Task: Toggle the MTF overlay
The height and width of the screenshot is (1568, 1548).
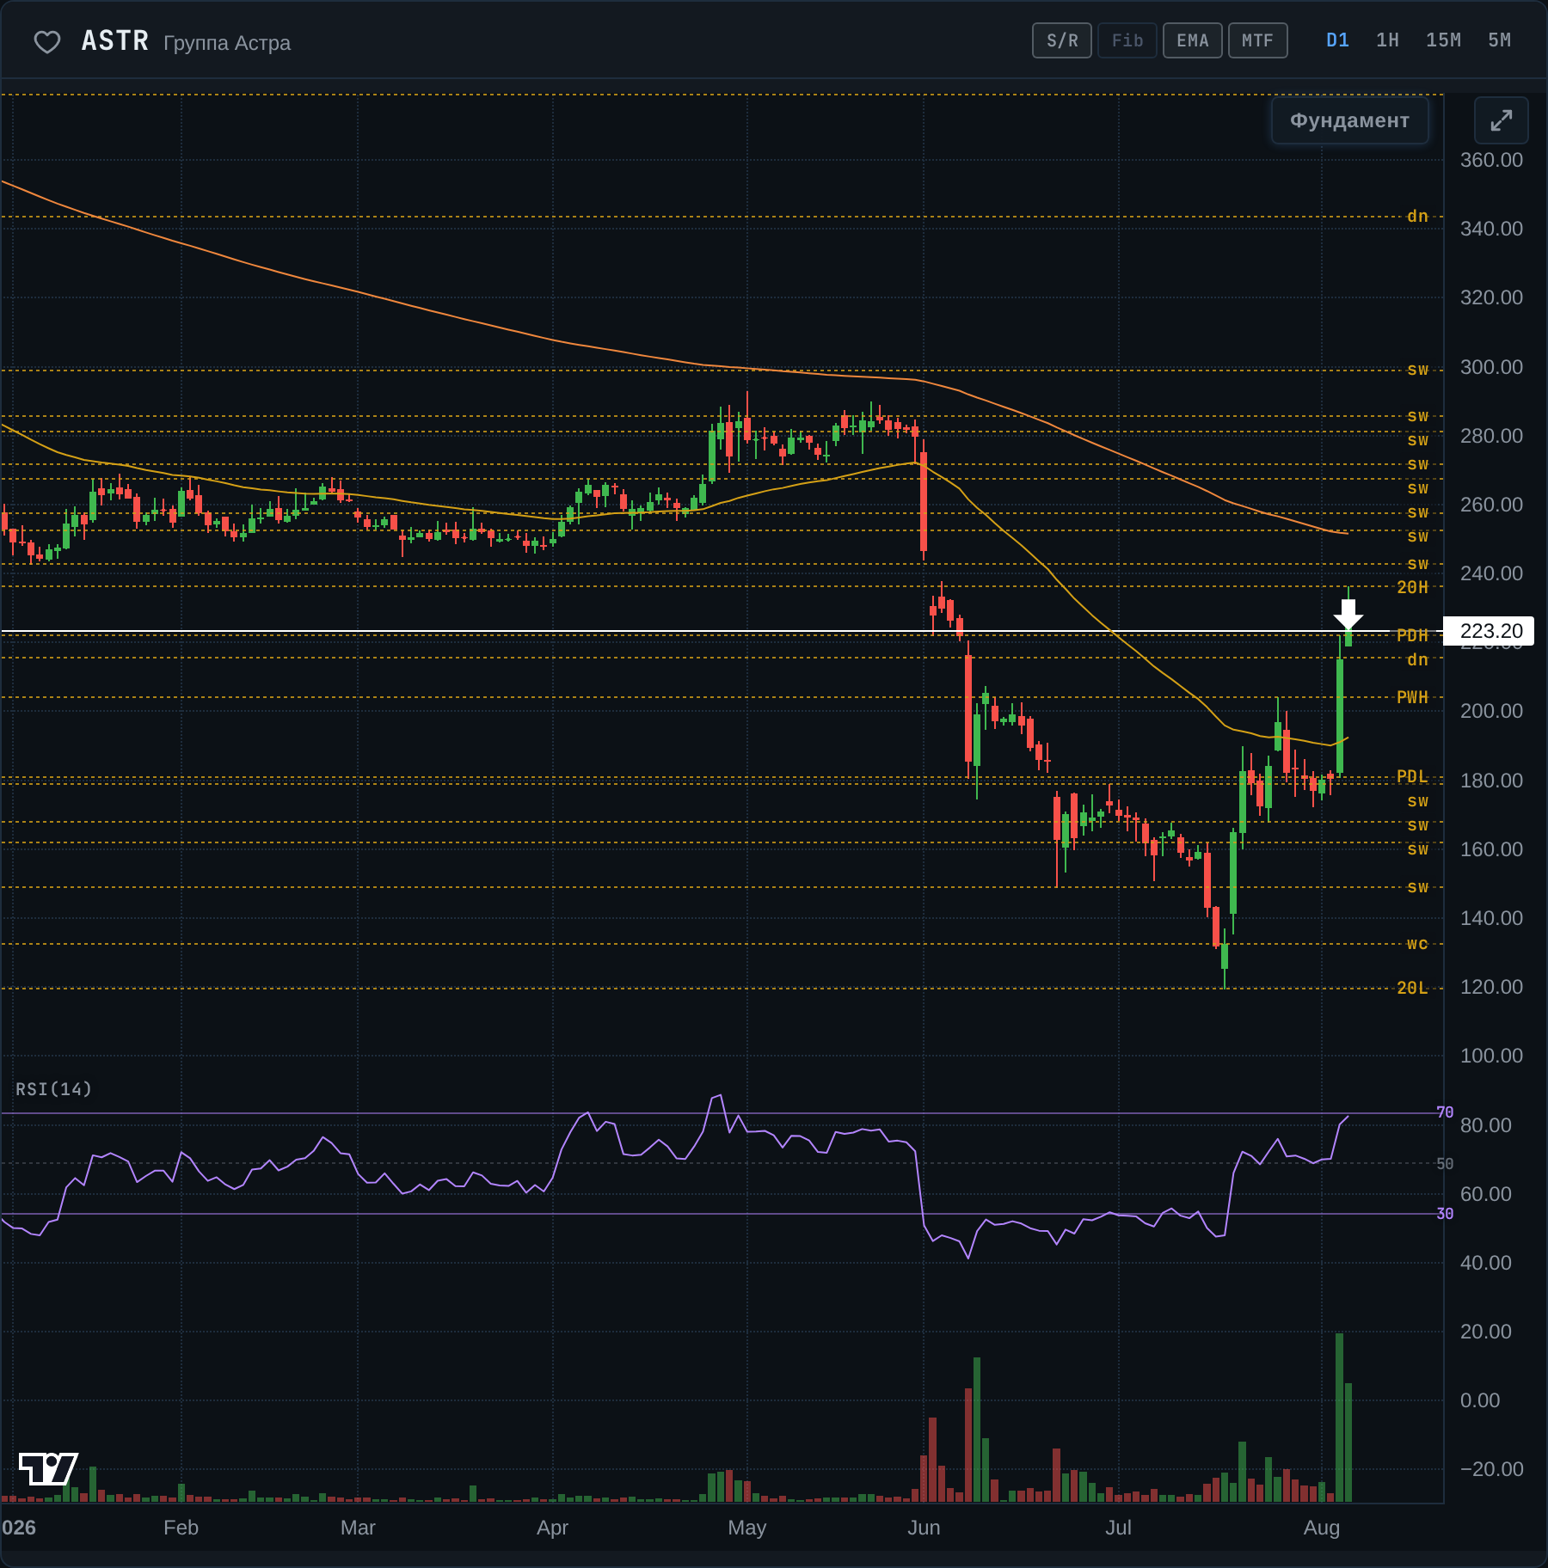Action: pos(1258,40)
